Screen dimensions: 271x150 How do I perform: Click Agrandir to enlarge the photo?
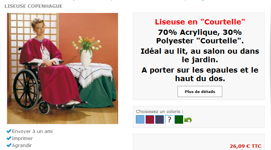pyautogui.click(x=22, y=145)
